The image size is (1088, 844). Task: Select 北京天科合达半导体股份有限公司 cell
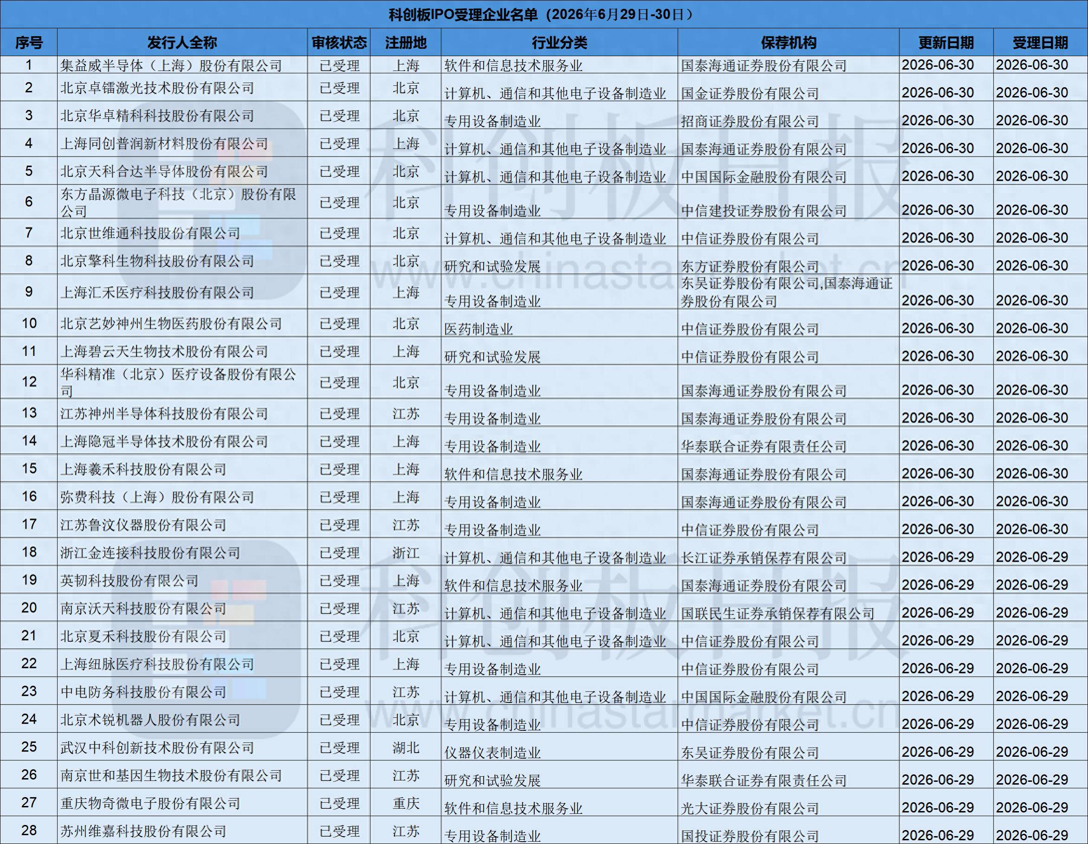(x=182, y=171)
